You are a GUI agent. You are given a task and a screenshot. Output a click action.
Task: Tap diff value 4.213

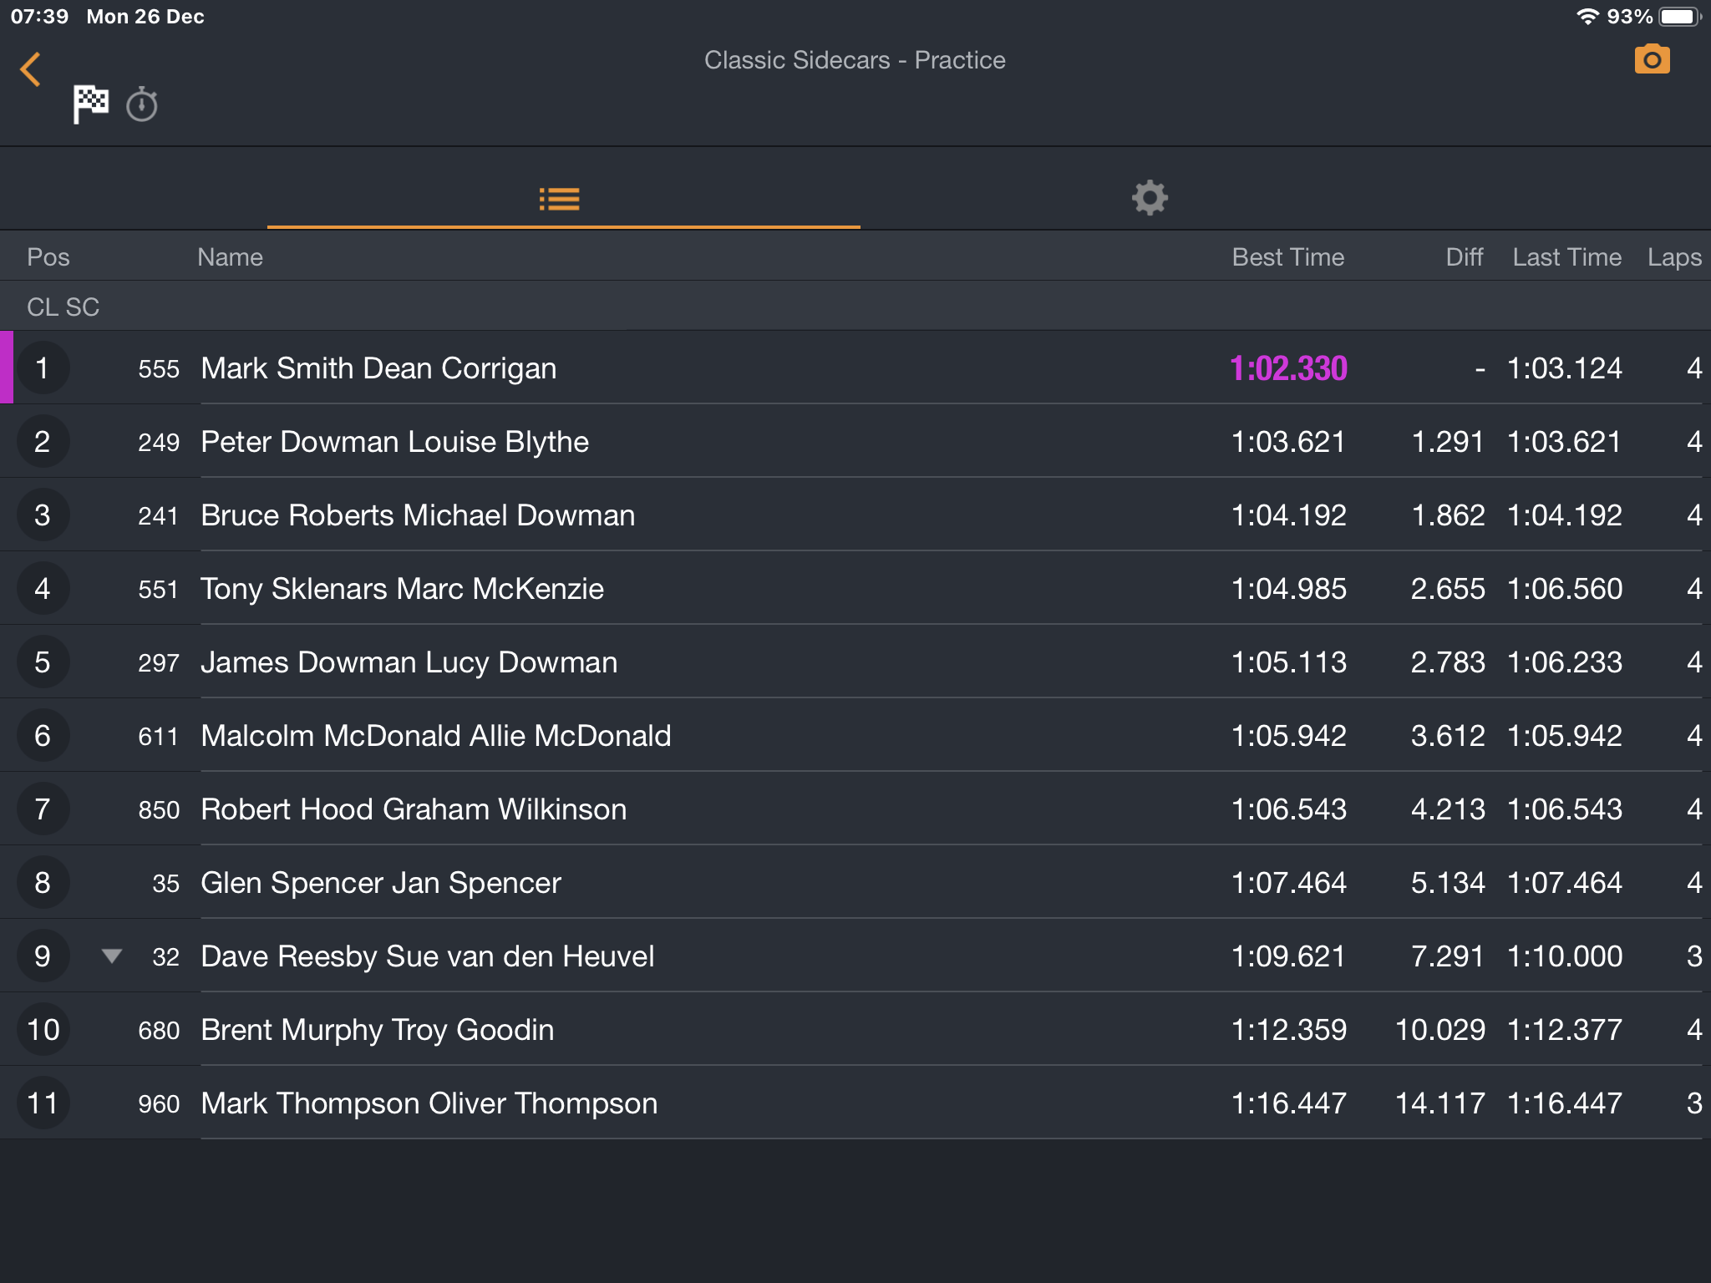(1448, 809)
